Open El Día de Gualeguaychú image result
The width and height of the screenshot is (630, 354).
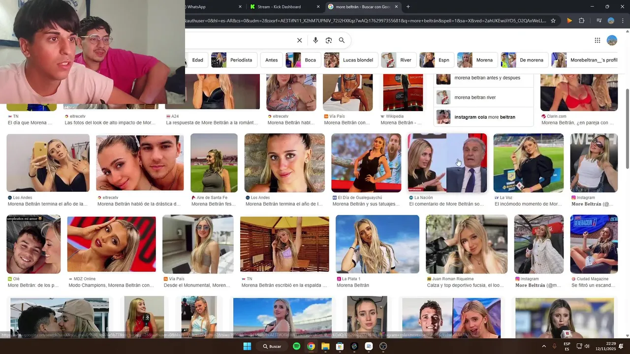tap(366, 163)
